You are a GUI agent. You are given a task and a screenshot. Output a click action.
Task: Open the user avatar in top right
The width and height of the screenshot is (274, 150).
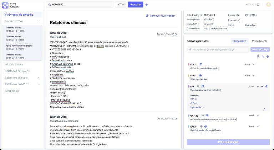[x=268, y=5]
